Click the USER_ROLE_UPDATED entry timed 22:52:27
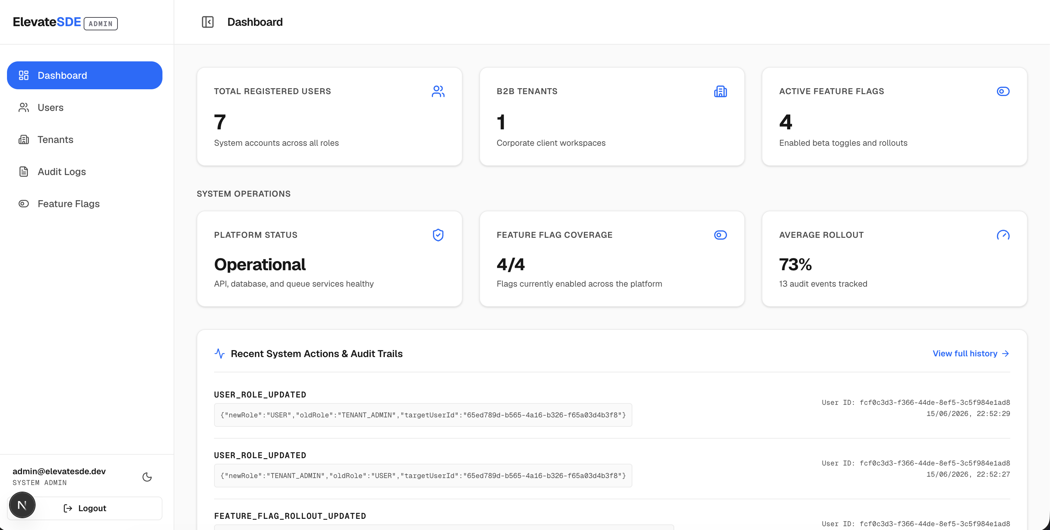1050x530 pixels. [260, 455]
